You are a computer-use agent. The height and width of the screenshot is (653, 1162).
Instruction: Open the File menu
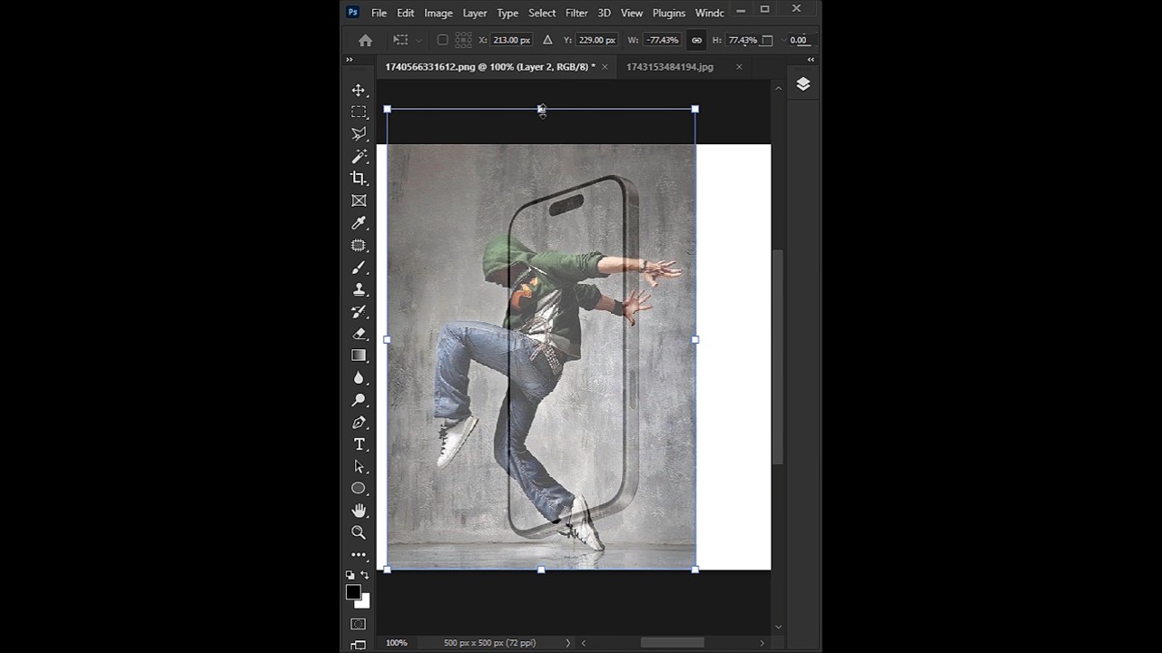(x=379, y=13)
